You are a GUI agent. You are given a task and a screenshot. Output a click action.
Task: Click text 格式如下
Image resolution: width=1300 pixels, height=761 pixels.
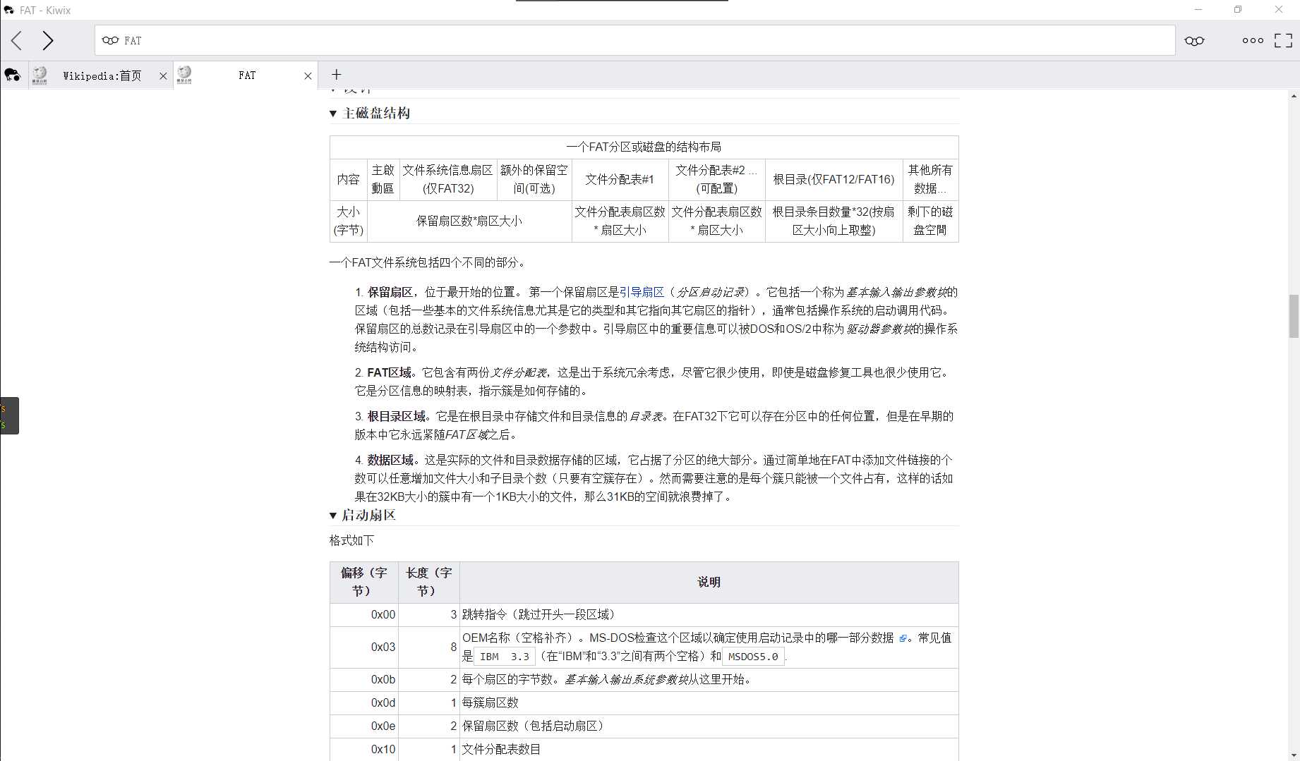tap(351, 540)
